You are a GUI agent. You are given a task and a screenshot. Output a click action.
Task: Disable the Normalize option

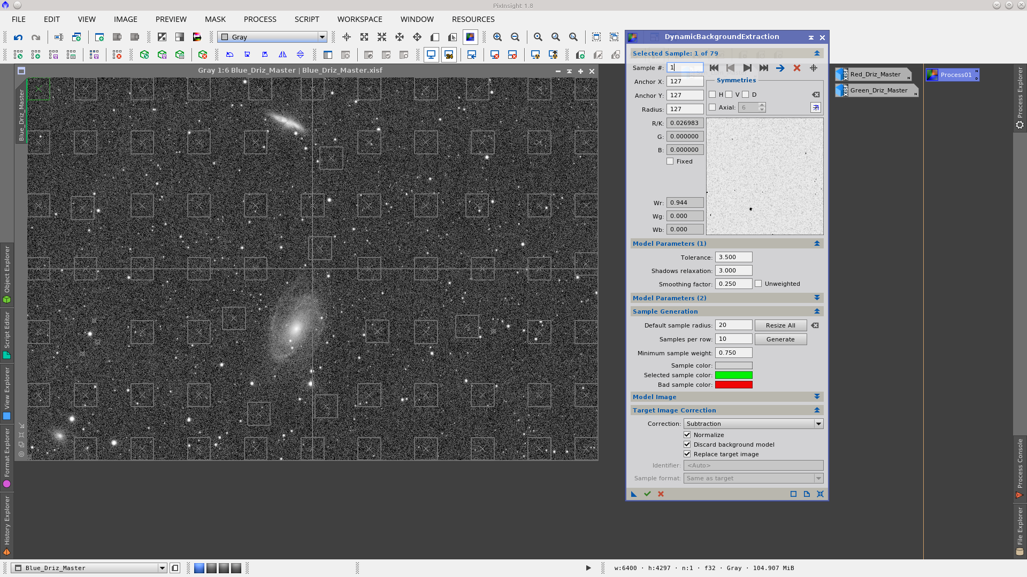(x=687, y=434)
